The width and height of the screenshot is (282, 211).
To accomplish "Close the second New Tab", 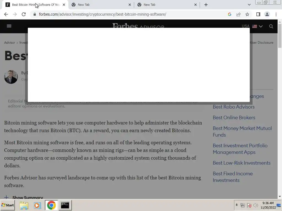I will pyautogui.click(x=130, y=5).
